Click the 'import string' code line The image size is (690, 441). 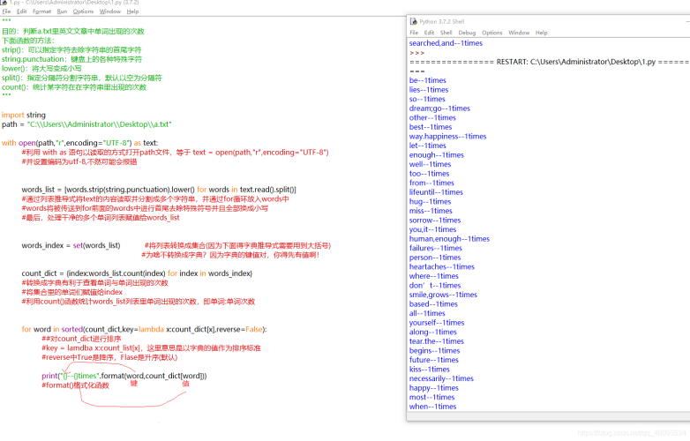[24, 115]
